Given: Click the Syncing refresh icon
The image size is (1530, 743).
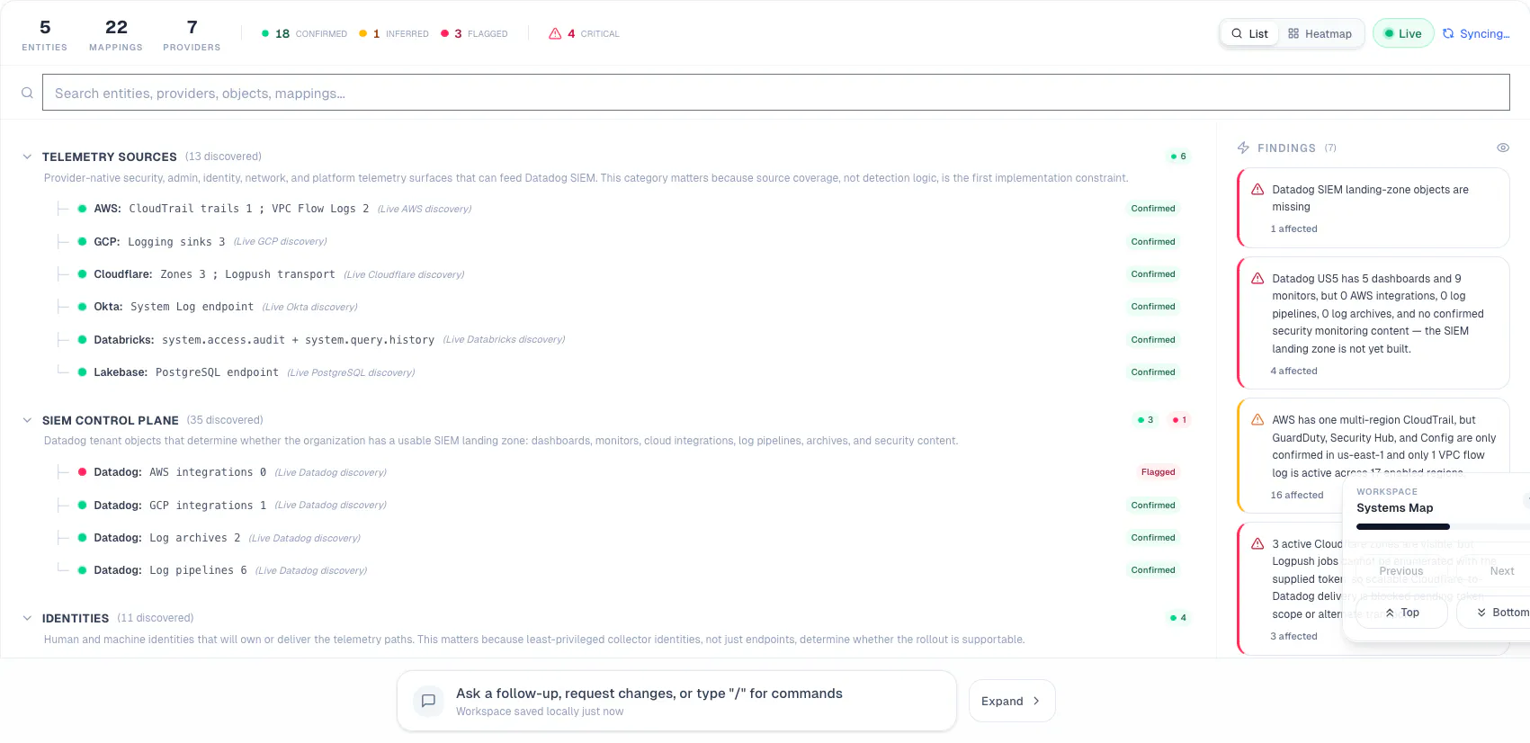Looking at the screenshot, I should [x=1448, y=33].
